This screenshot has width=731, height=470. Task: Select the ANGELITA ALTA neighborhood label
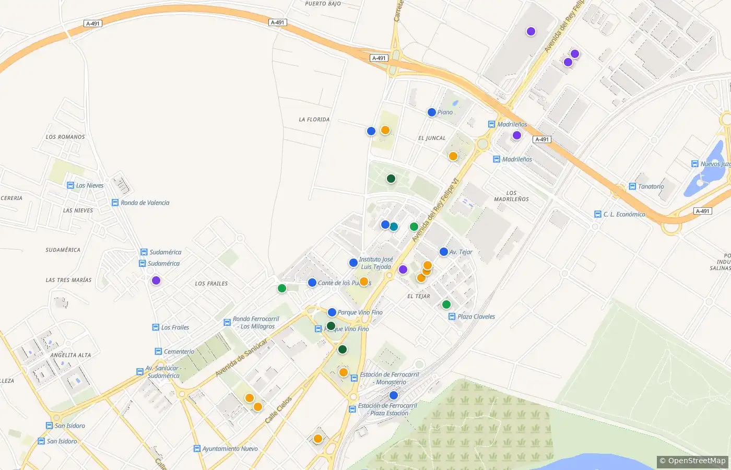(70, 355)
